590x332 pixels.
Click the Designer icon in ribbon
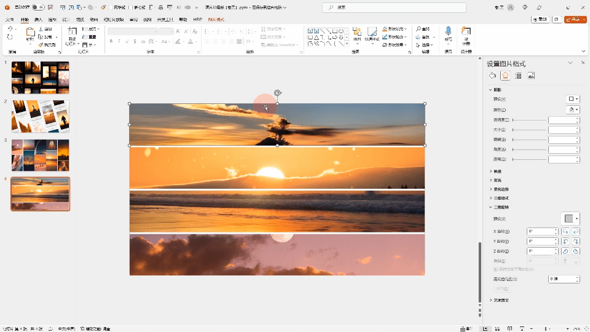(x=466, y=32)
